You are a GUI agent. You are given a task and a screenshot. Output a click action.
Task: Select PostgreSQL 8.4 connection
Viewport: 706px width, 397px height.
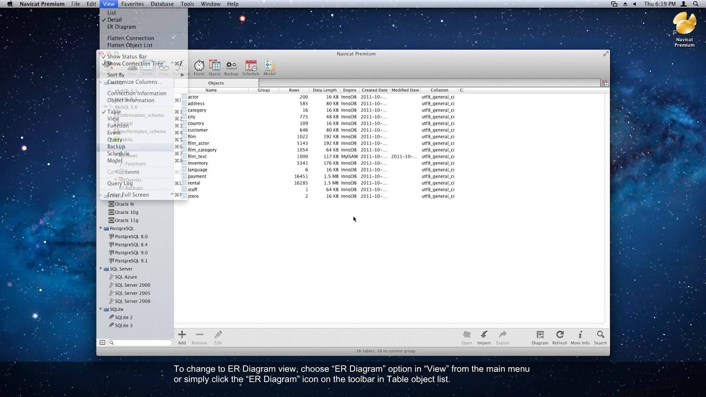point(131,245)
